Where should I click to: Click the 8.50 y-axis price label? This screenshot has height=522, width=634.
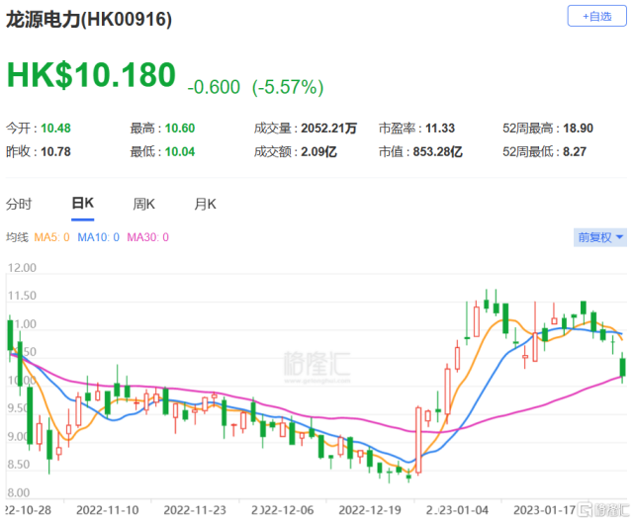19,465
